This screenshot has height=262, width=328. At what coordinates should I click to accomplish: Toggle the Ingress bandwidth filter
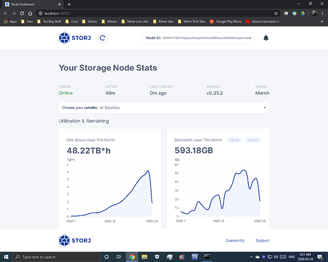pyautogui.click(x=253, y=140)
